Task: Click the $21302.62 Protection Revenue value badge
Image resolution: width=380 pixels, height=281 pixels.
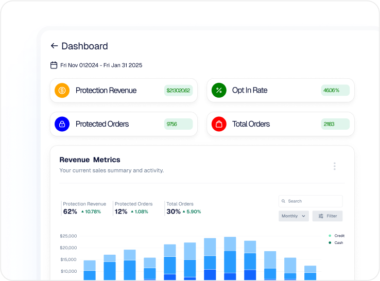Action: point(178,91)
